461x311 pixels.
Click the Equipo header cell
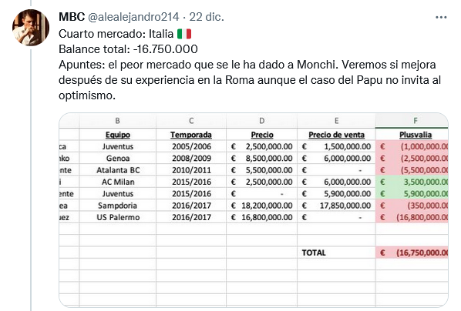[x=118, y=135]
